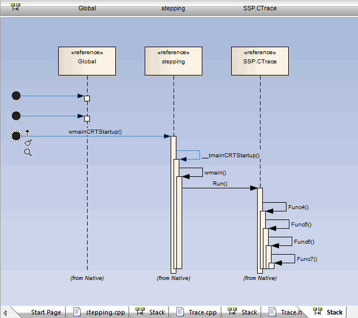Screen dimensions: 358x318
Task: Click the file icon on stepping.cpp tab
Action: pos(77,312)
